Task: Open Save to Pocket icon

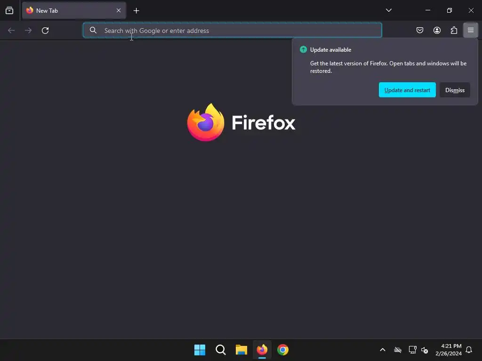Action: pyautogui.click(x=419, y=30)
